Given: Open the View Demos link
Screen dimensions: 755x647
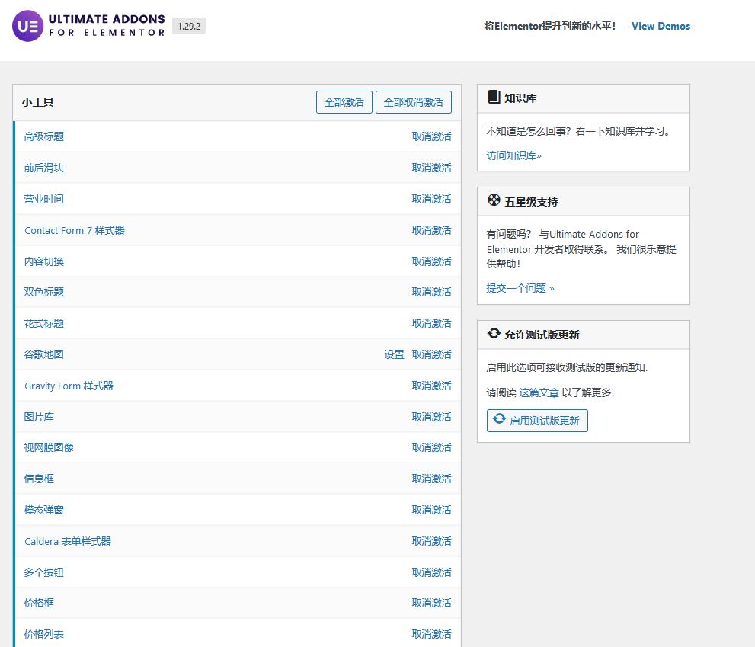Looking at the screenshot, I should pyautogui.click(x=661, y=26).
